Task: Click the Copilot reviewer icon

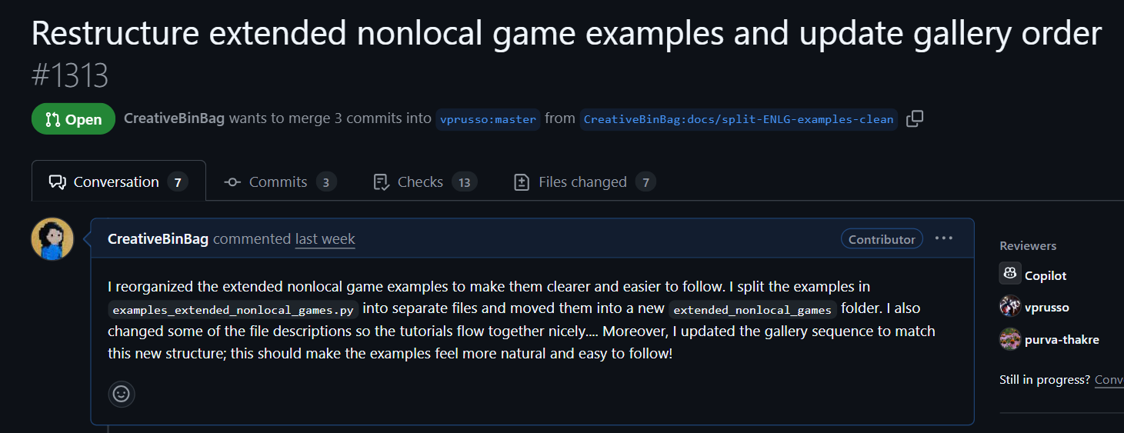Action: (x=1010, y=274)
